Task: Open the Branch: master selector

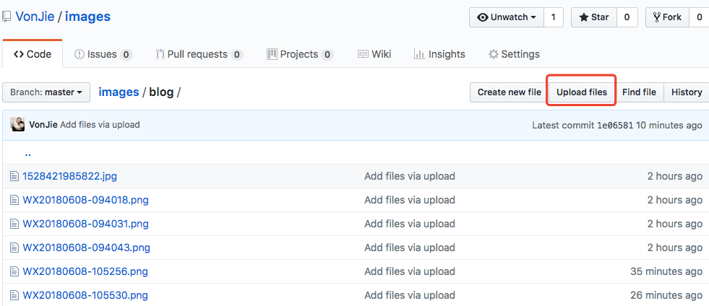Action: coord(46,92)
